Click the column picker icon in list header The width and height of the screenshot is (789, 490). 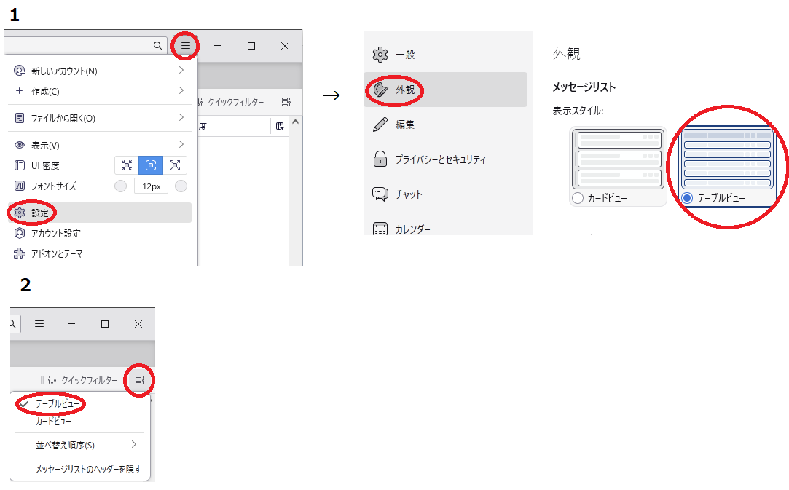point(280,126)
